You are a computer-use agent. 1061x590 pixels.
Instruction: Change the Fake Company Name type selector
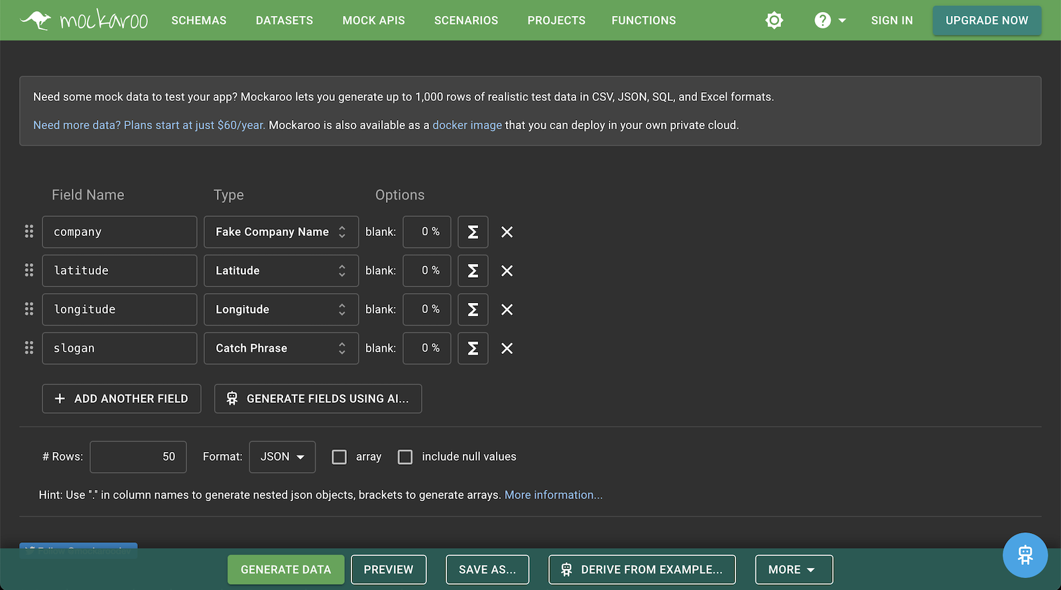tap(281, 232)
